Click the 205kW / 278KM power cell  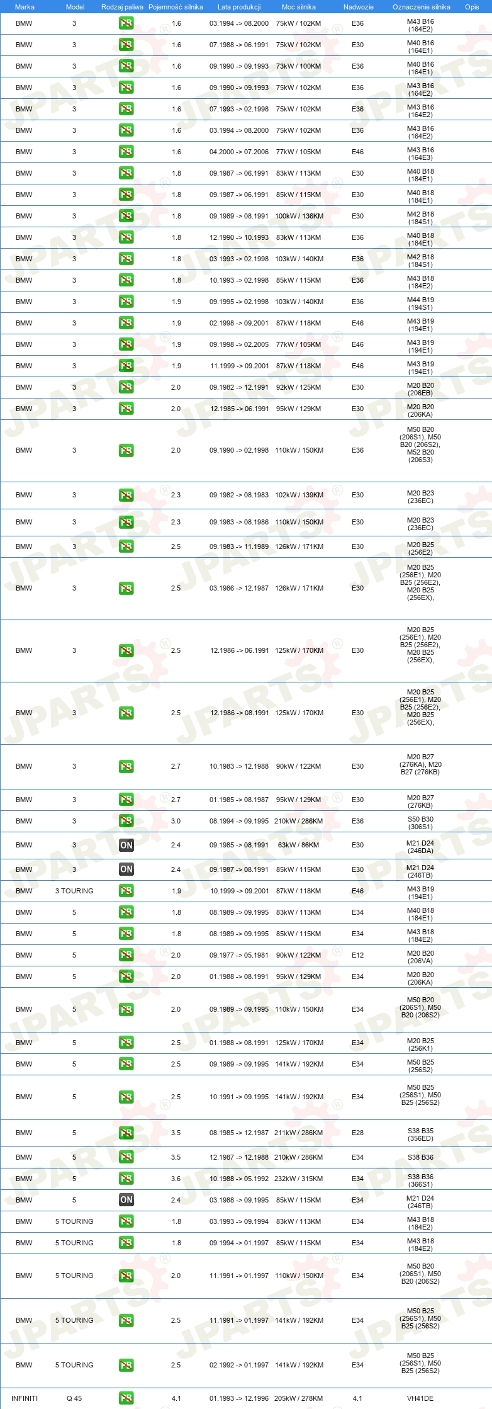point(299,1398)
